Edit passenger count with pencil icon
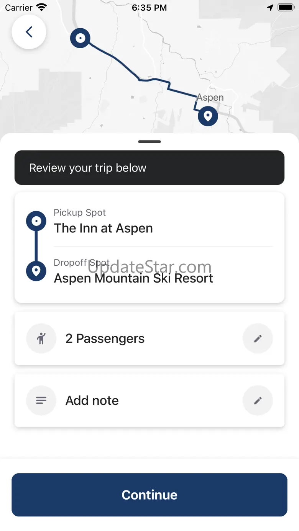Image resolution: width=299 pixels, height=531 pixels. point(258,338)
